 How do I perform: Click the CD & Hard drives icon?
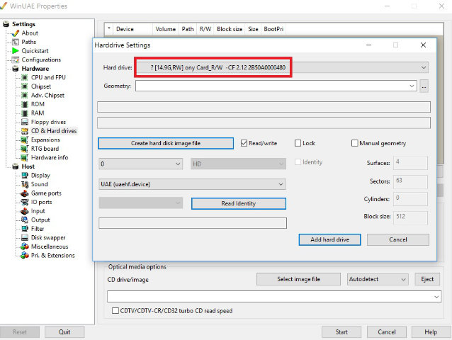(25, 131)
